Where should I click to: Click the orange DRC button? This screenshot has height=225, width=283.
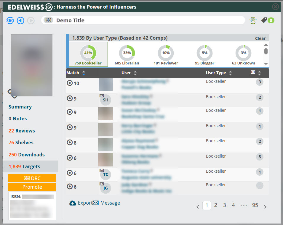[x=32, y=178]
